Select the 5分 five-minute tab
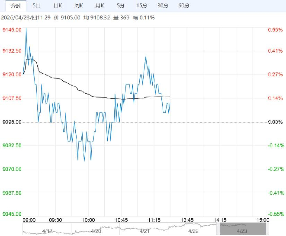 coord(121,6)
